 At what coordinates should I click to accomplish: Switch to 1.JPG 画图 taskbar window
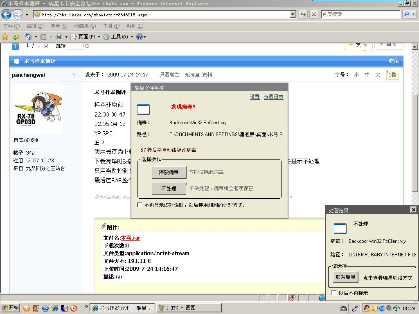[189, 308]
